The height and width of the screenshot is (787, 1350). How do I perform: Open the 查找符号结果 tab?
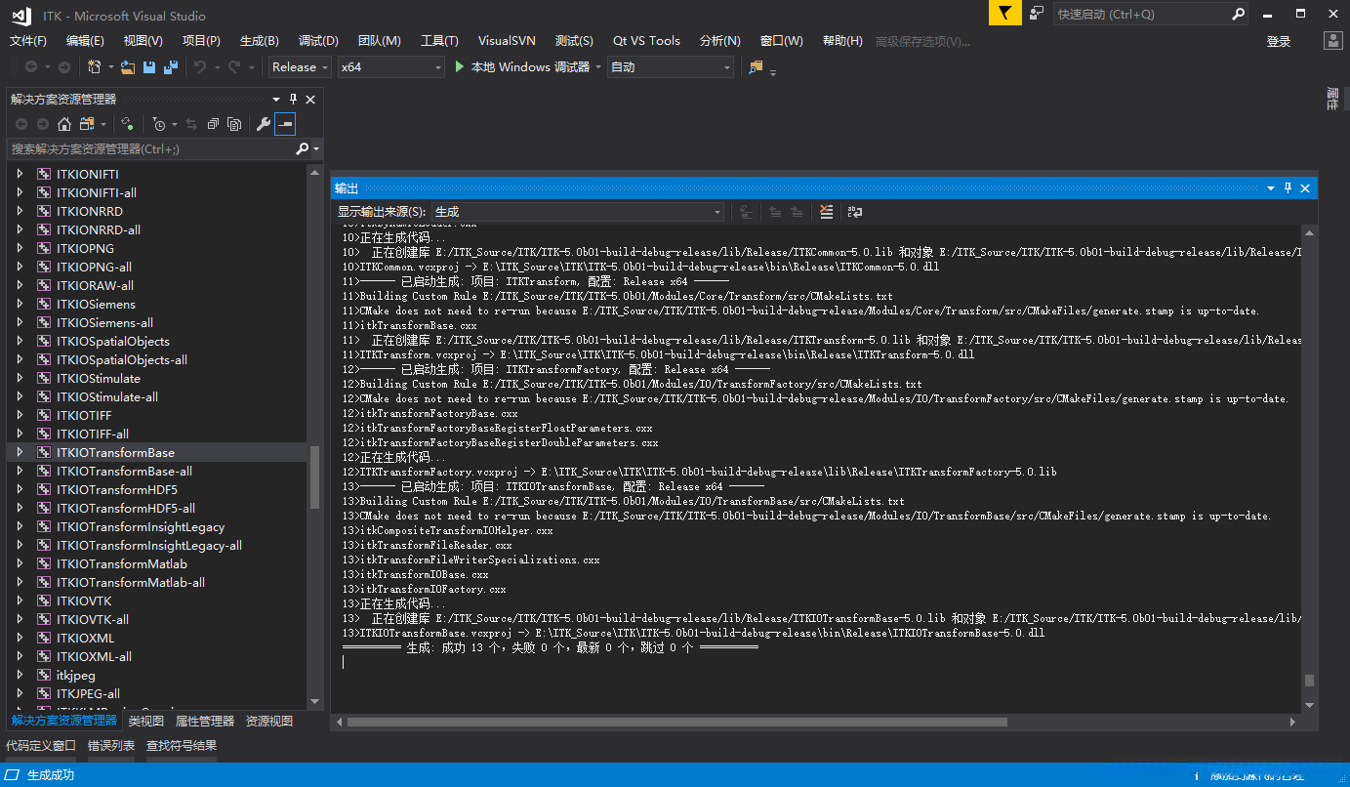(x=182, y=745)
